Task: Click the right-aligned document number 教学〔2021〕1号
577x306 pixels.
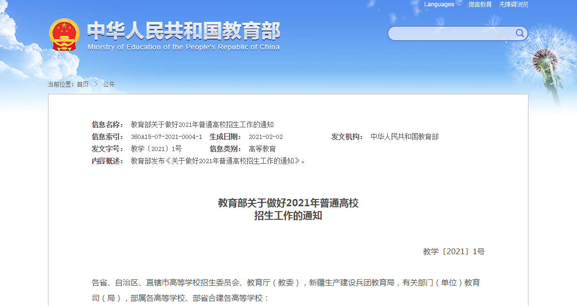Action: (x=454, y=252)
